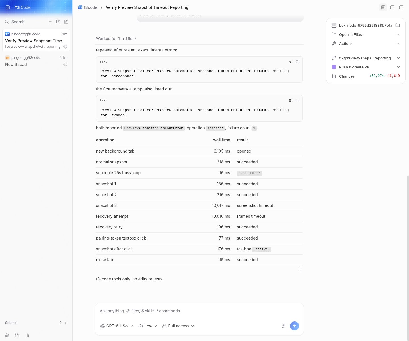
Task: Click the git branch compare icon
Action: click(x=17, y=335)
